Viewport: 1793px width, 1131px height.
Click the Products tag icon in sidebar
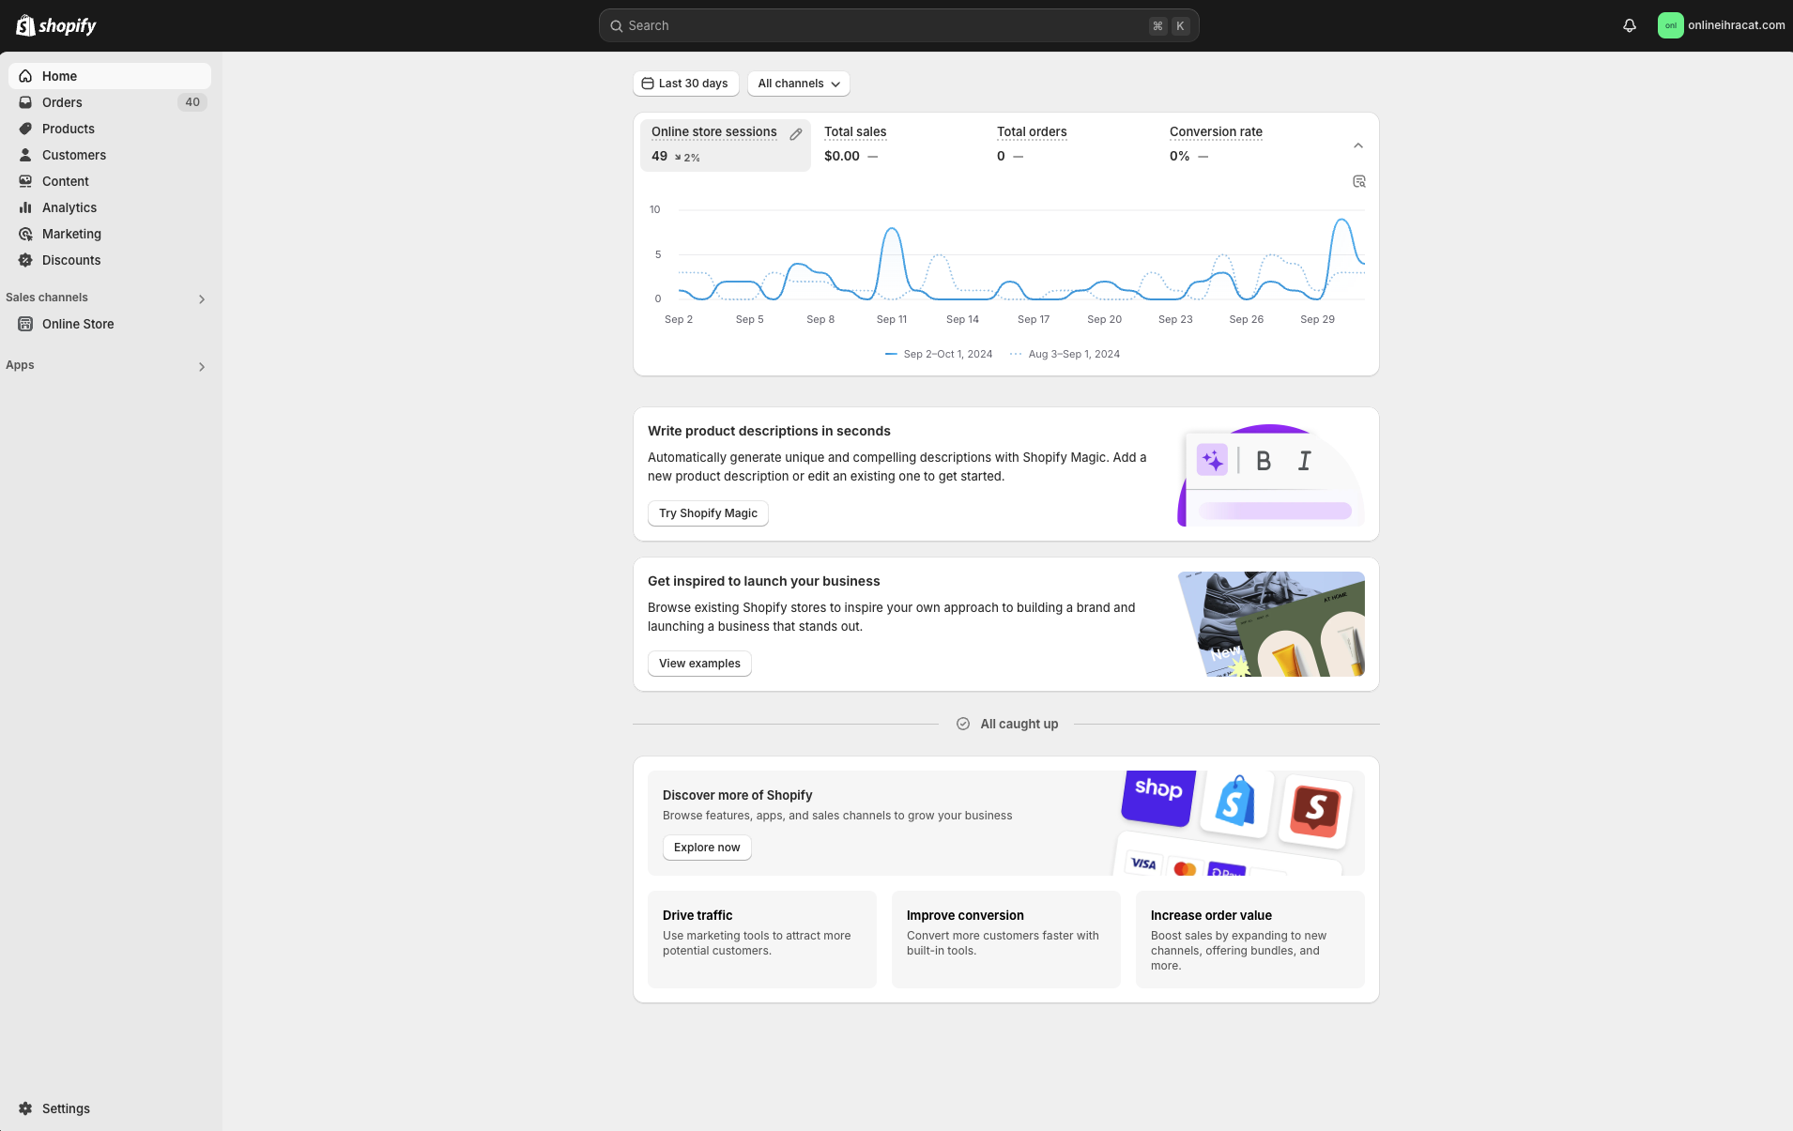click(x=25, y=129)
